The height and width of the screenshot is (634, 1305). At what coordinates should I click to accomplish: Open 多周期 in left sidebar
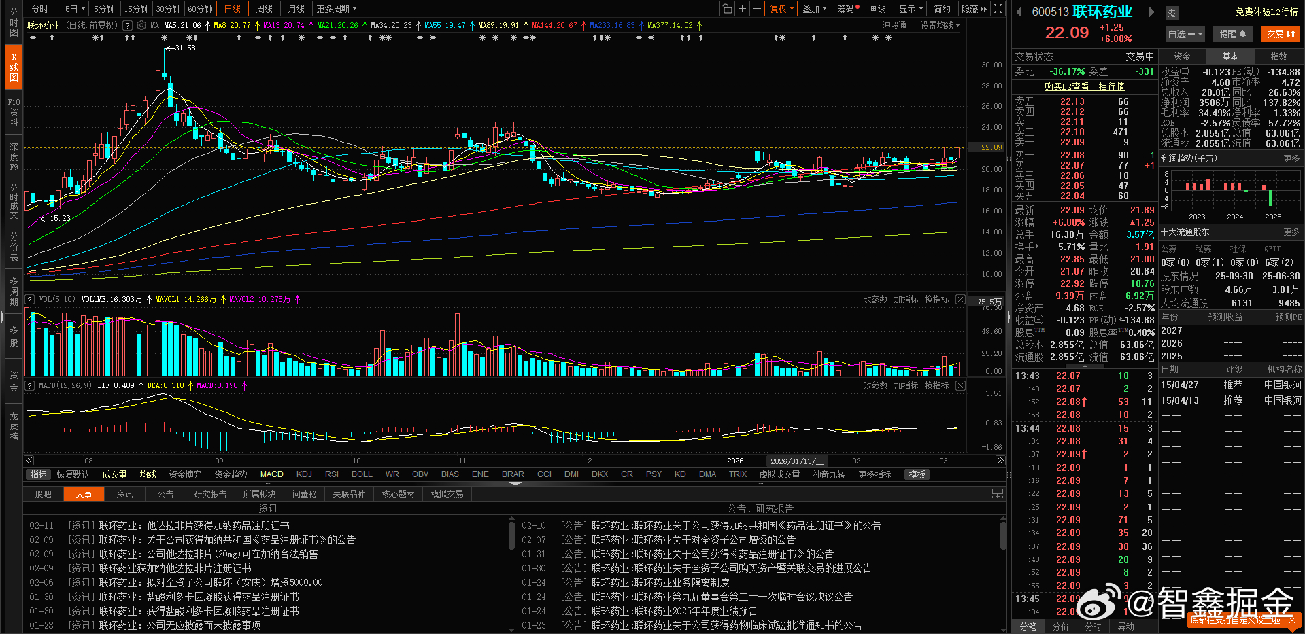14,291
